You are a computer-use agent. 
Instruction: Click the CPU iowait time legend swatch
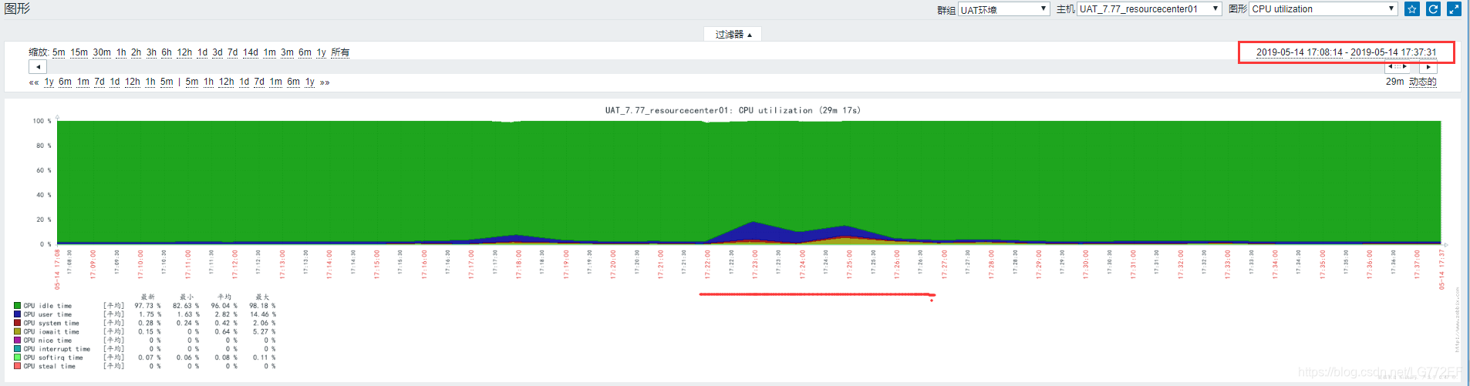[17, 331]
